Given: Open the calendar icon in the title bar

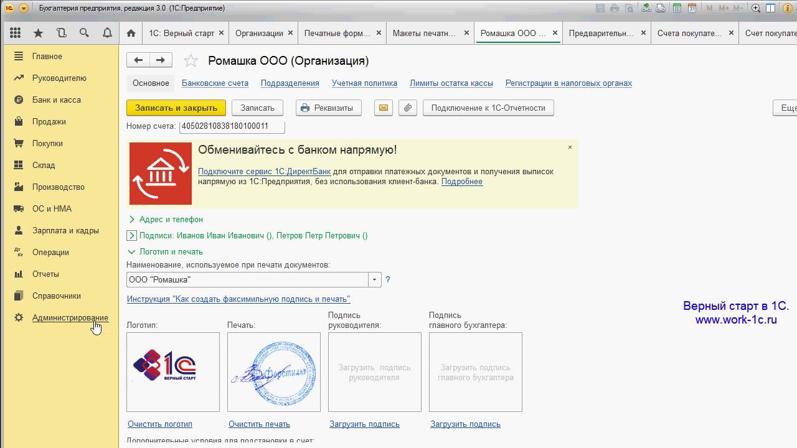Looking at the screenshot, I should 692,8.
